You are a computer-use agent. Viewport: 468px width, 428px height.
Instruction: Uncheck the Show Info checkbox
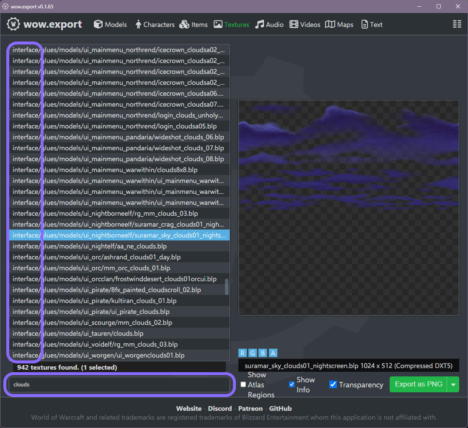point(292,385)
